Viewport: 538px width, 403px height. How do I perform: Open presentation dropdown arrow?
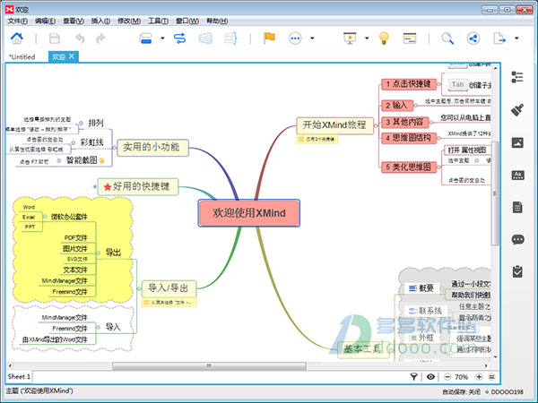(367, 39)
